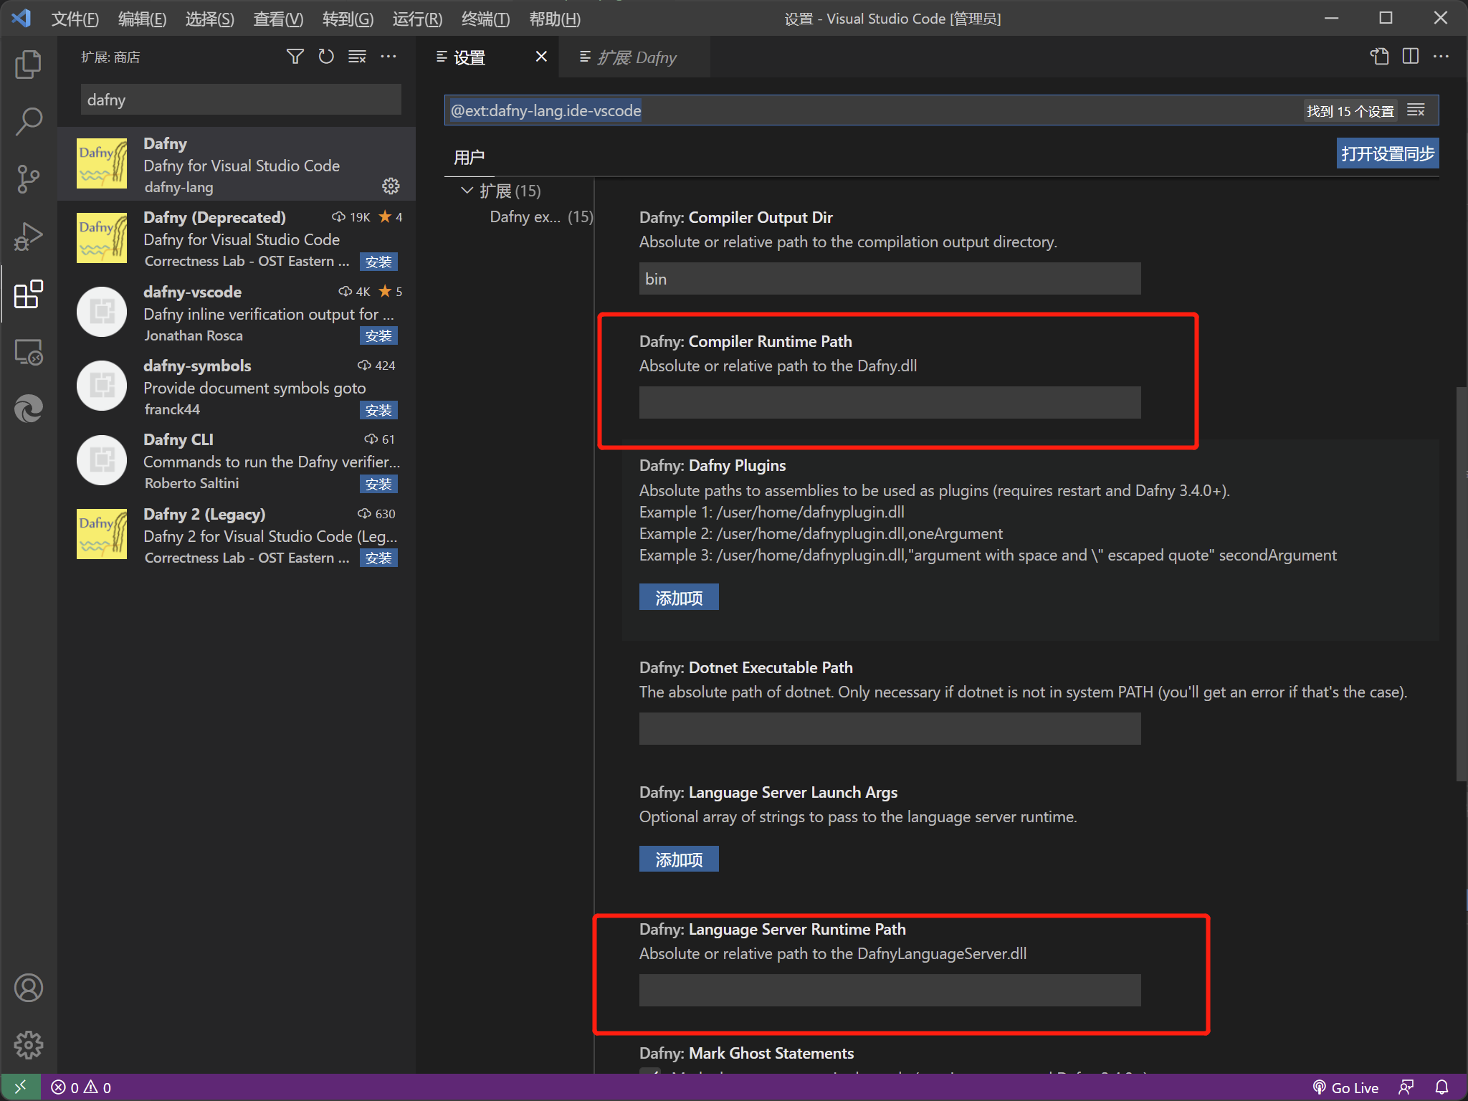Open the 文件(F) menu
1468x1101 pixels.
(75, 19)
